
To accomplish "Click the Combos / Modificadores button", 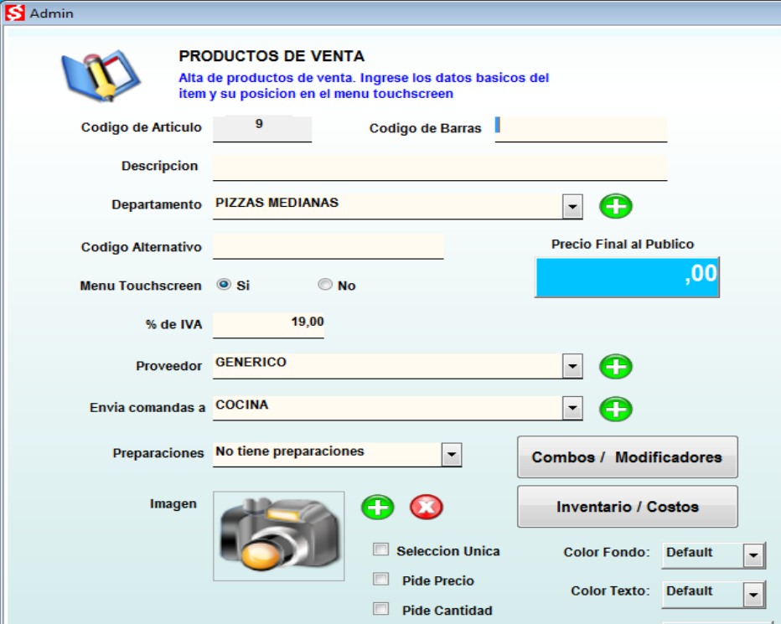I will pyautogui.click(x=628, y=457).
